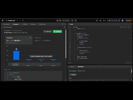Click the avatar marker above chart bar
Screen dimensions: 133x100
click(x=16, y=49)
